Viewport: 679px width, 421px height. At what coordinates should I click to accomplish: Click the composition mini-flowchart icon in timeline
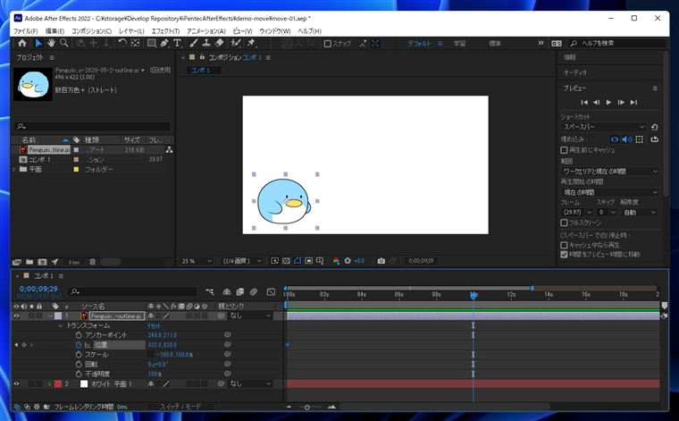pos(210,292)
